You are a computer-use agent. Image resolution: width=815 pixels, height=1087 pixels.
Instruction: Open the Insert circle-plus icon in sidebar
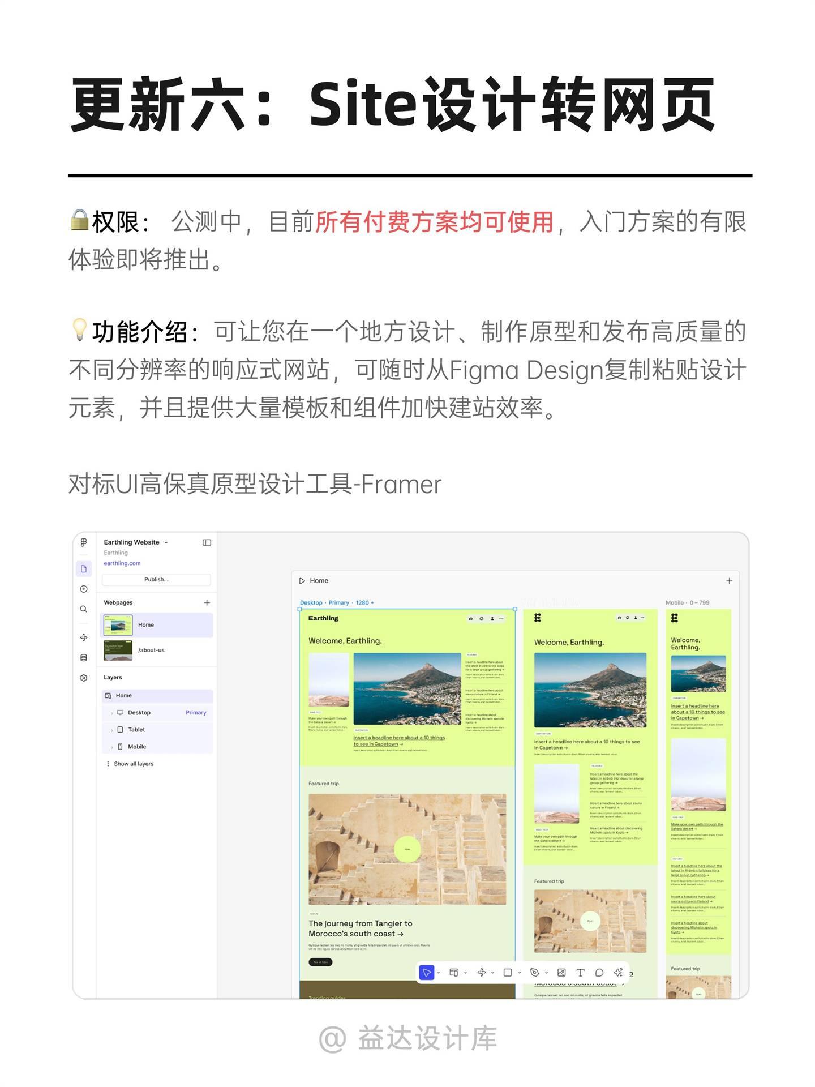click(x=84, y=589)
